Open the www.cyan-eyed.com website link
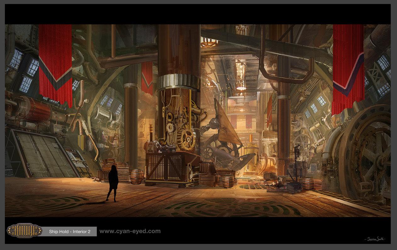Image resolution: width=397 pixels, height=250 pixels. pos(130,231)
